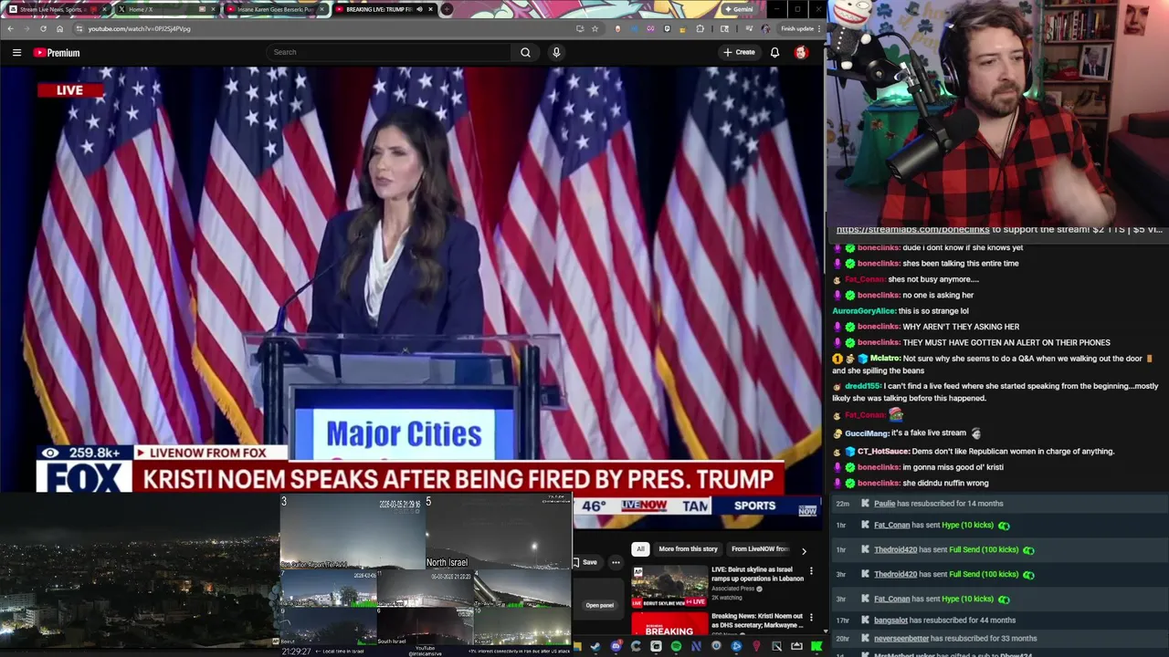The height and width of the screenshot is (657, 1169).
Task: Click chat username CT_HotSauce
Action: pyautogui.click(x=882, y=452)
